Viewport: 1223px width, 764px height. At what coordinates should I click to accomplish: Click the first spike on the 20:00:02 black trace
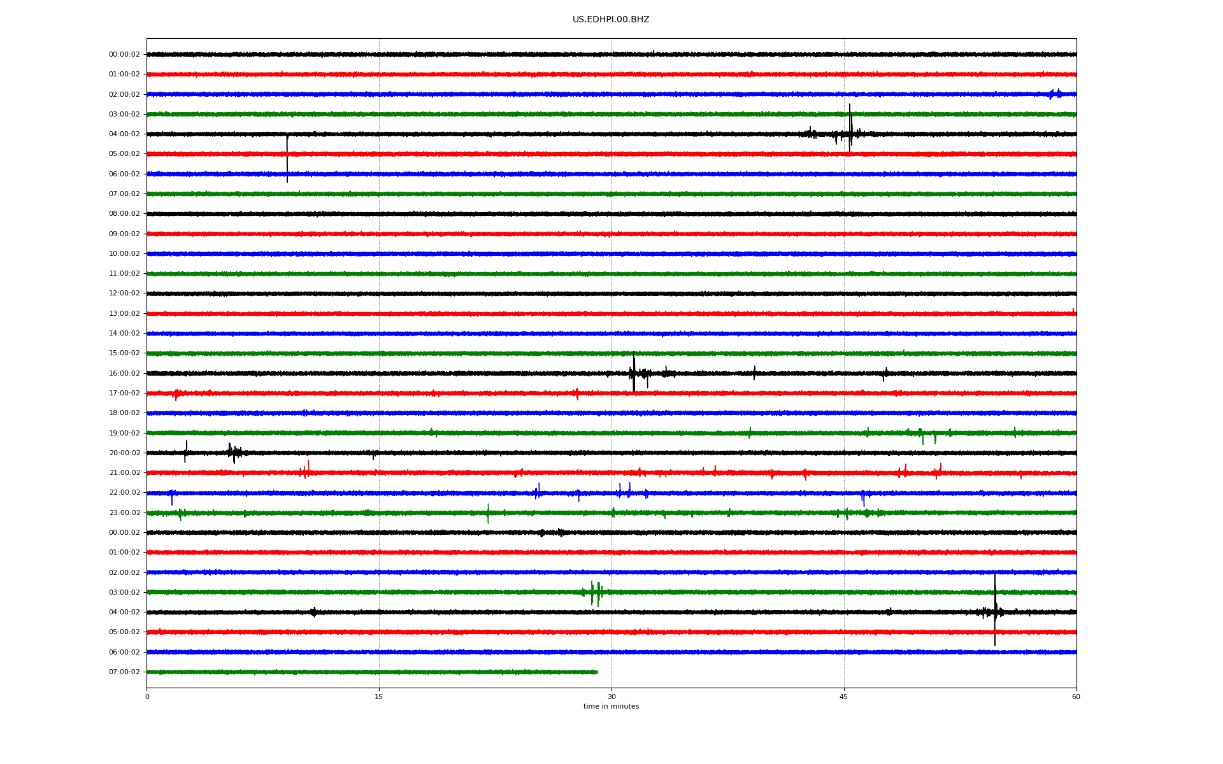coord(185,451)
